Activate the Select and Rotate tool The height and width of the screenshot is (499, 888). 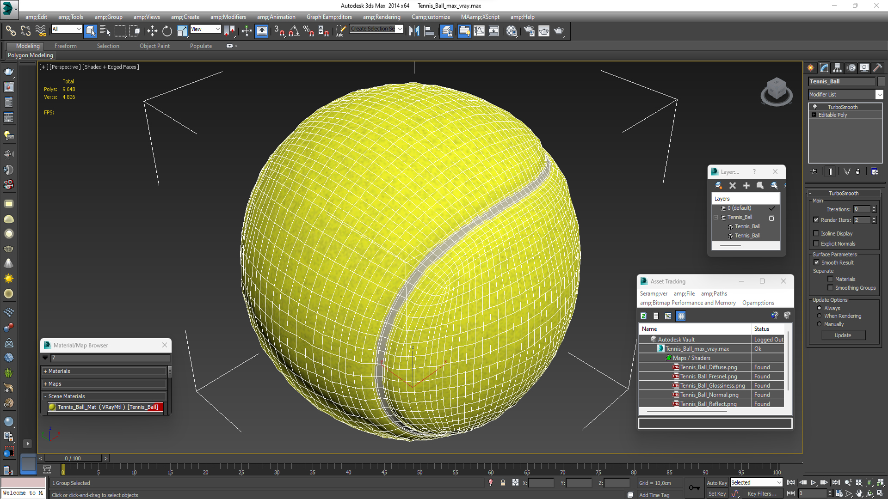tap(167, 31)
